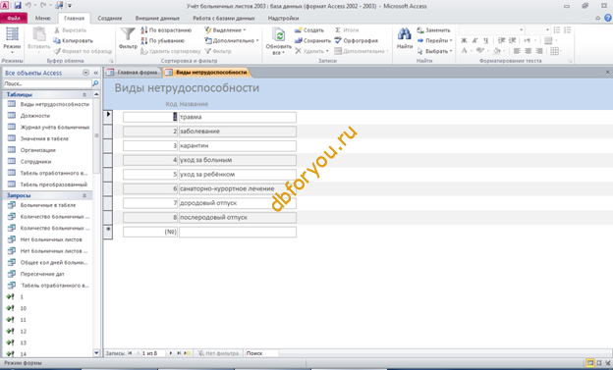
Task: Click the Название field containing карантин
Action: 238,145
